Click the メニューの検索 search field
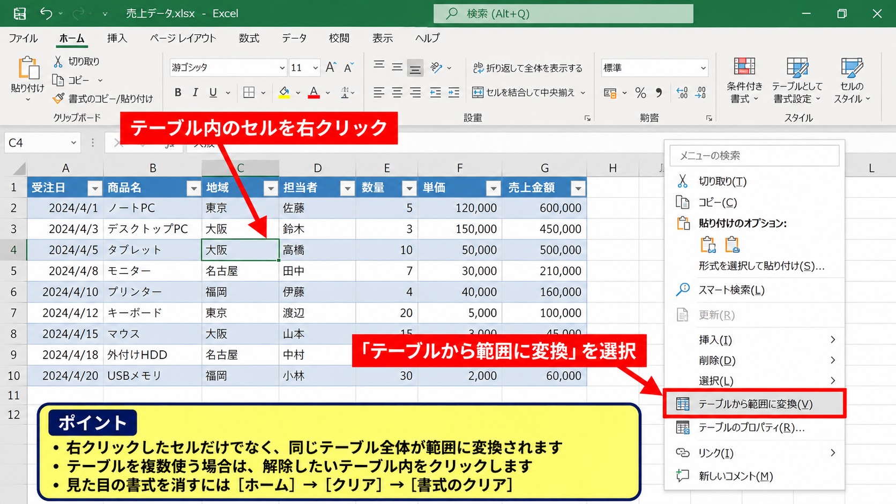 tap(755, 155)
